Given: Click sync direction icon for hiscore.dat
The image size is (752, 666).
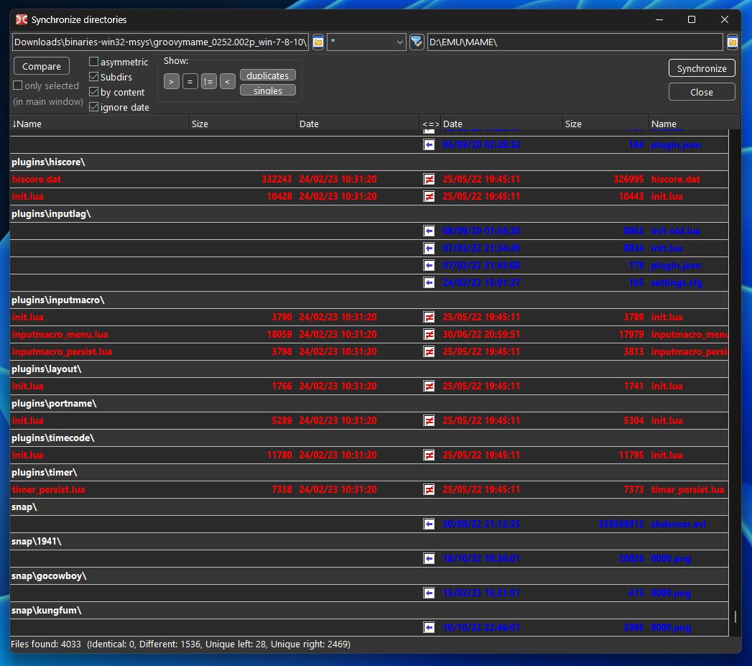Looking at the screenshot, I should pos(429,179).
